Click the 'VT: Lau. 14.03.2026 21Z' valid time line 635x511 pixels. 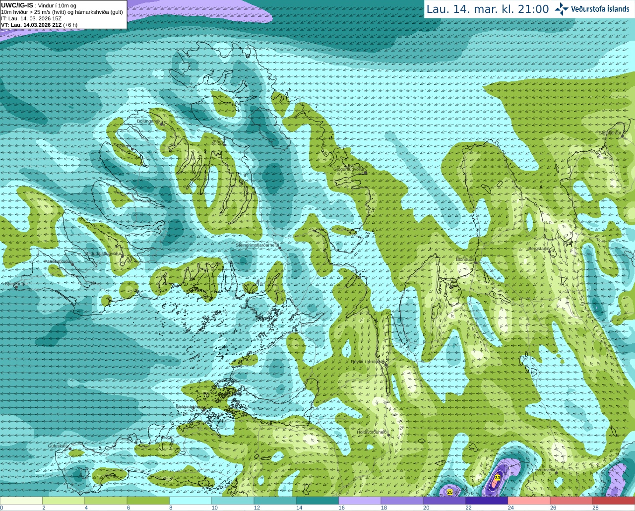coord(32,25)
